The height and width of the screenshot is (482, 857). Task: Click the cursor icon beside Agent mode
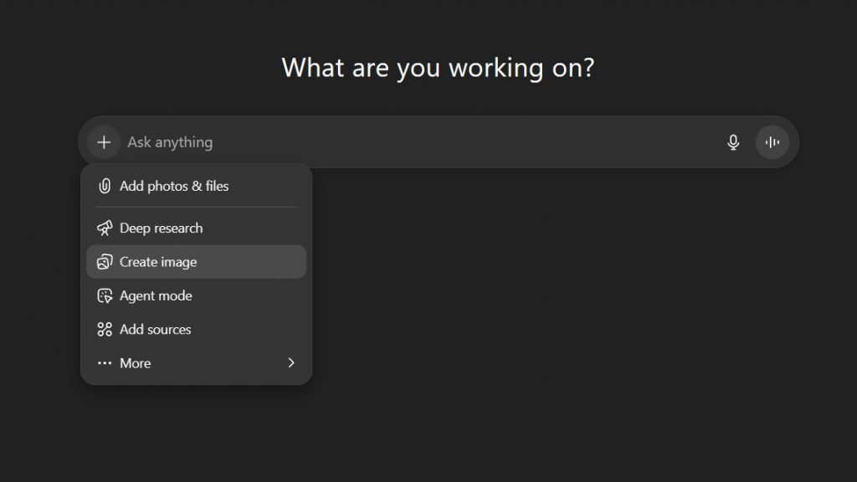tap(105, 295)
